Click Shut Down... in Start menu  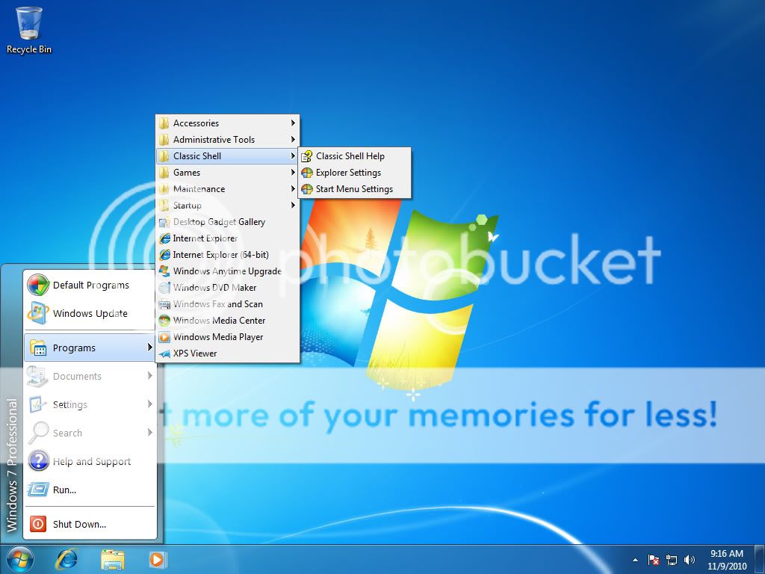click(x=79, y=524)
